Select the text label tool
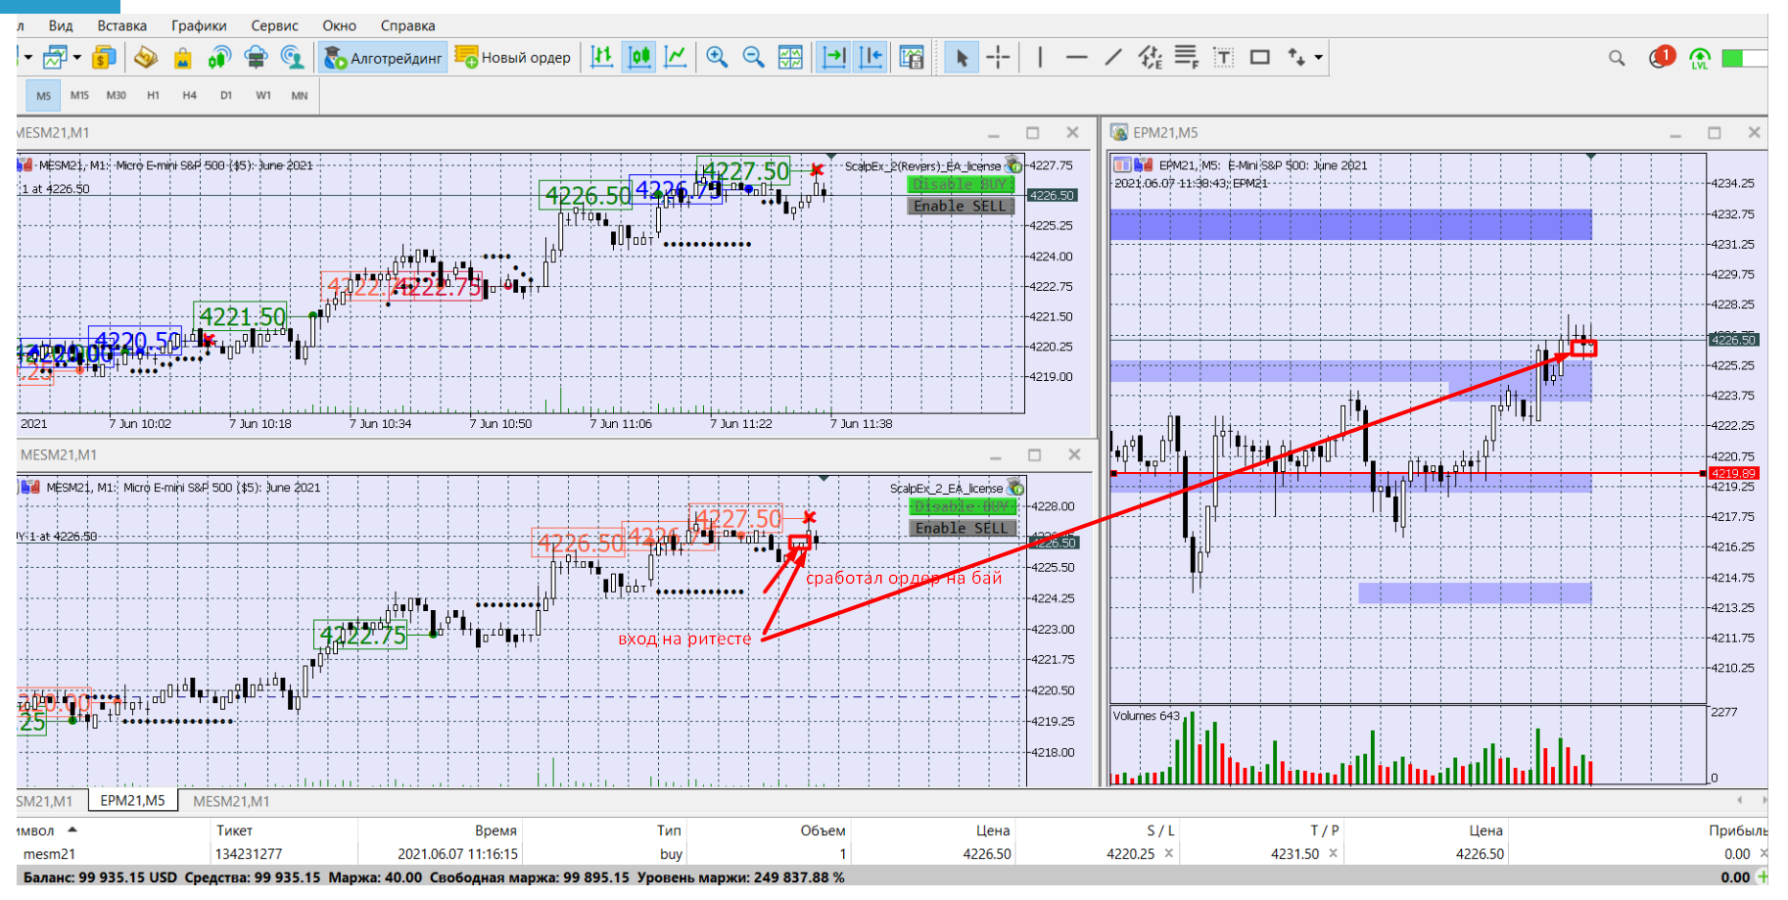The image size is (1788, 900). click(x=1224, y=58)
